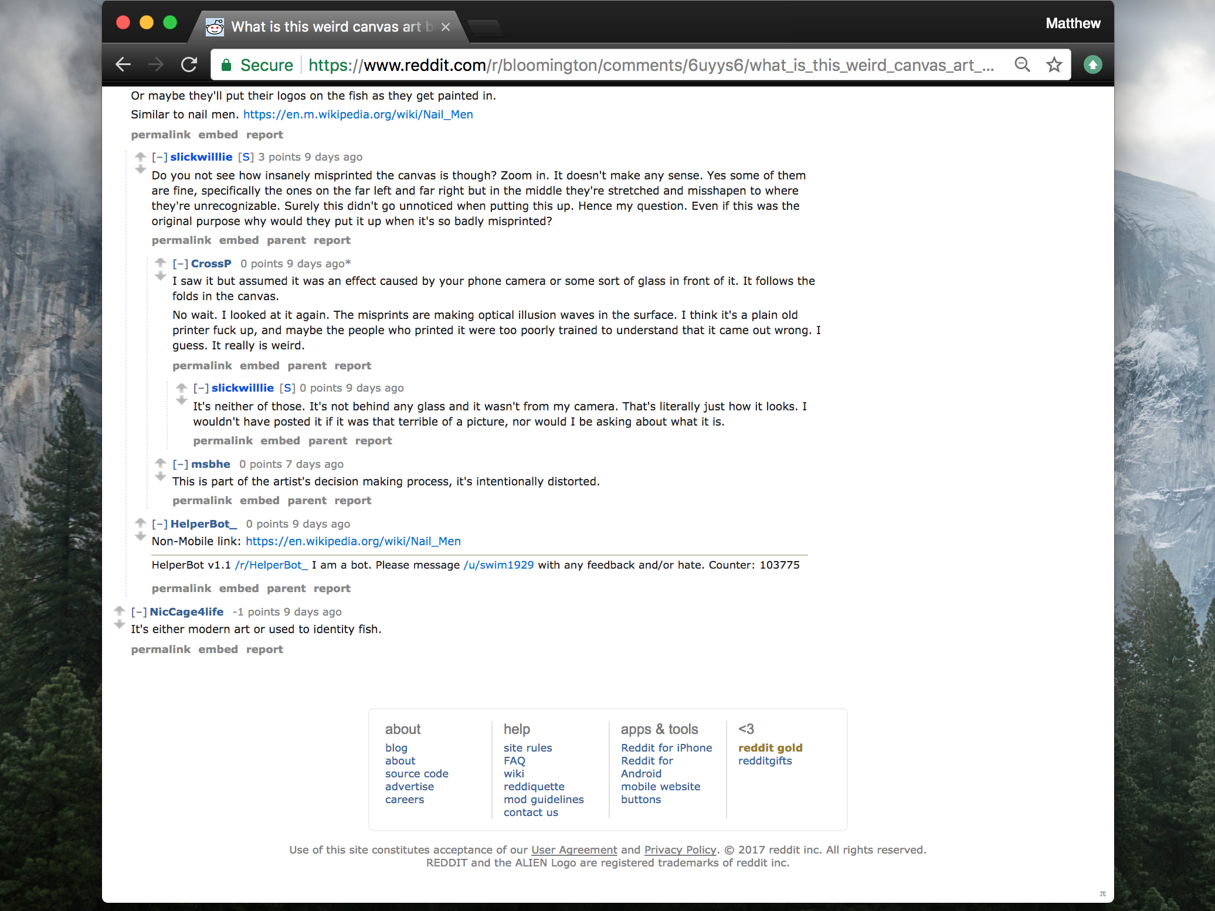The width and height of the screenshot is (1215, 911).
Task: Bookmark page with the star icon
Action: coord(1054,64)
